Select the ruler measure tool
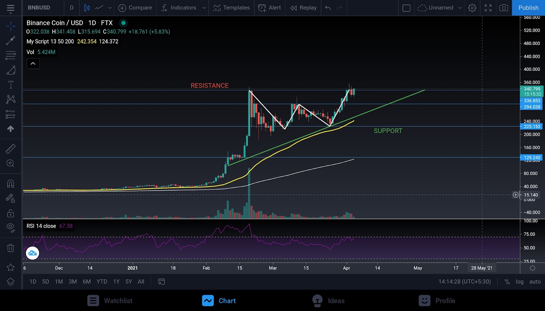Viewport: 545px width, 311px height. [x=11, y=149]
